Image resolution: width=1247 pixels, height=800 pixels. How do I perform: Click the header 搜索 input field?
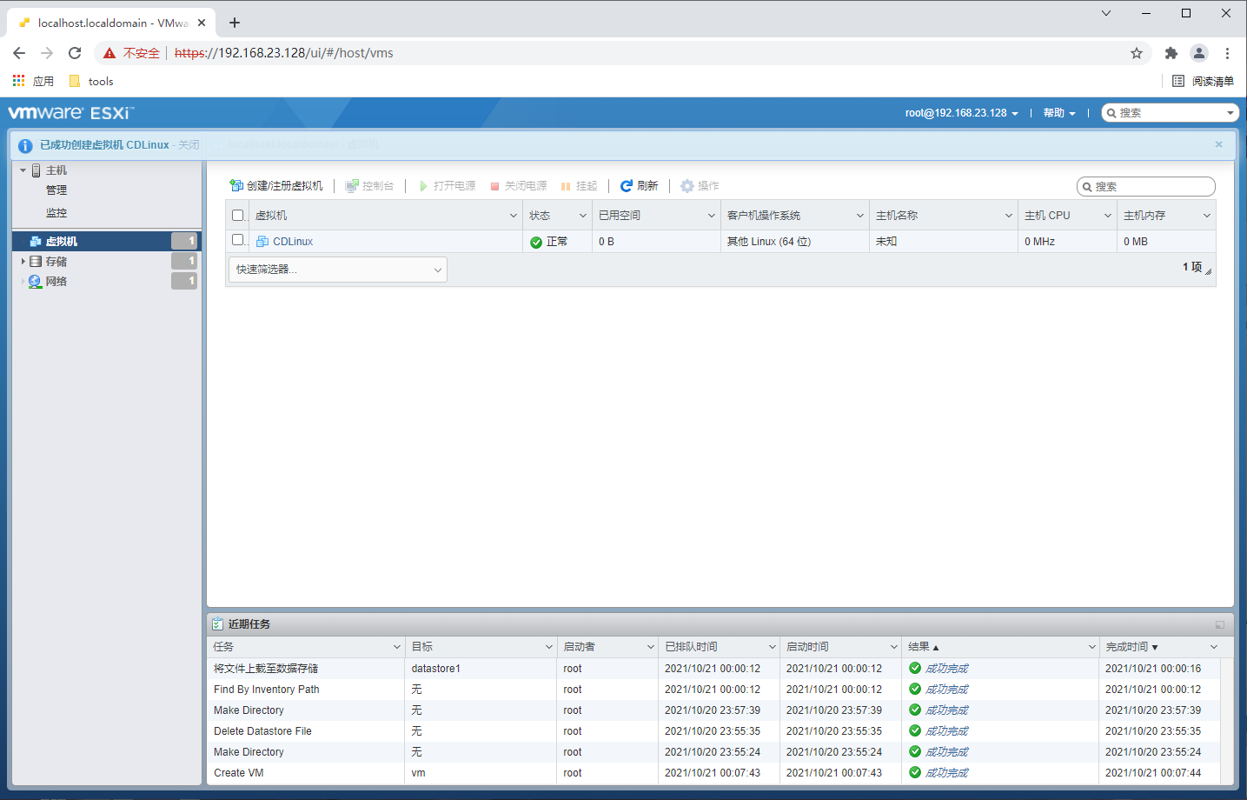[x=1171, y=113]
